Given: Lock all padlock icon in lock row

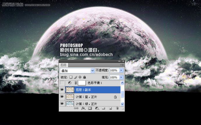Looking at the screenshot, I should coord(84,77).
